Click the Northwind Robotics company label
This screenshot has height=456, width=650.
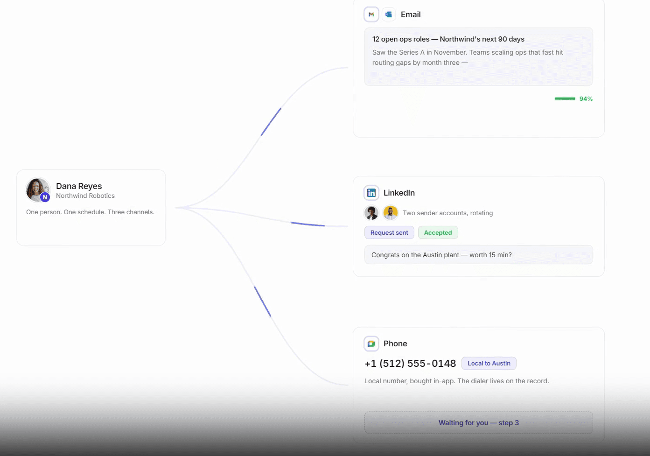tap(85, 196)
